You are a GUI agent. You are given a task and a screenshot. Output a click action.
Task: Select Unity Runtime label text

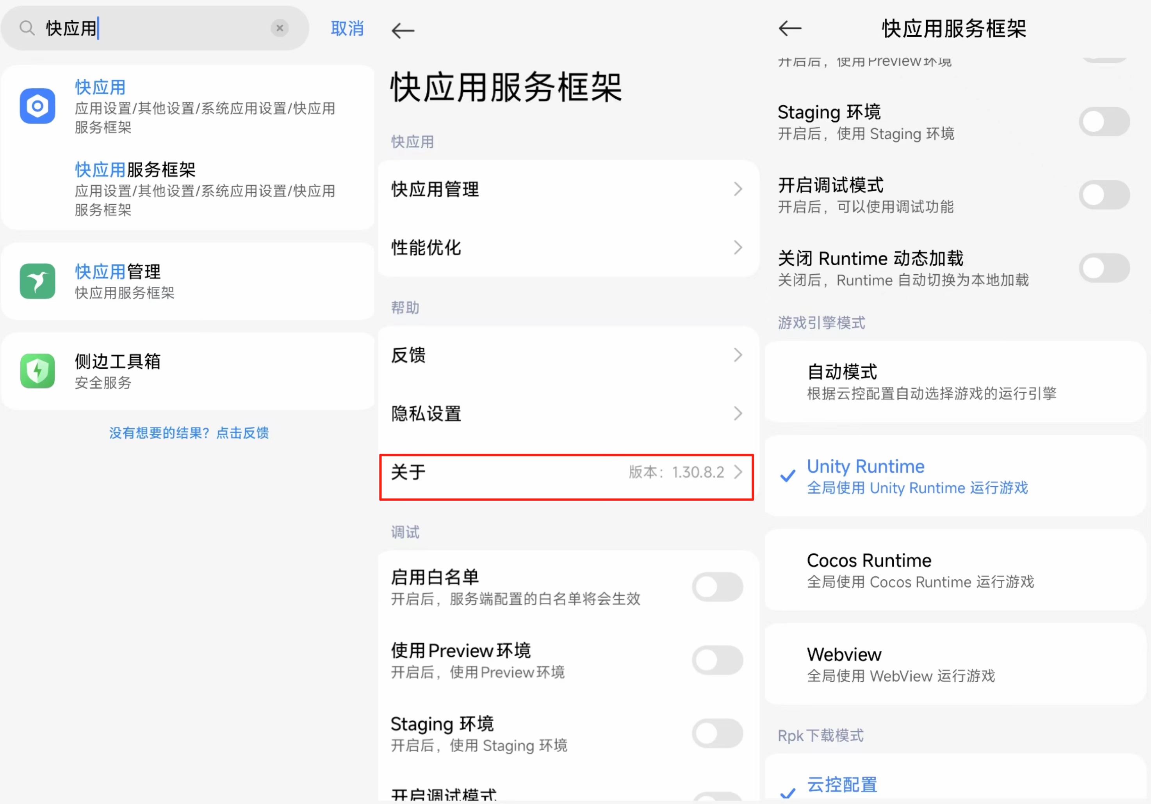tap(865, 467)
